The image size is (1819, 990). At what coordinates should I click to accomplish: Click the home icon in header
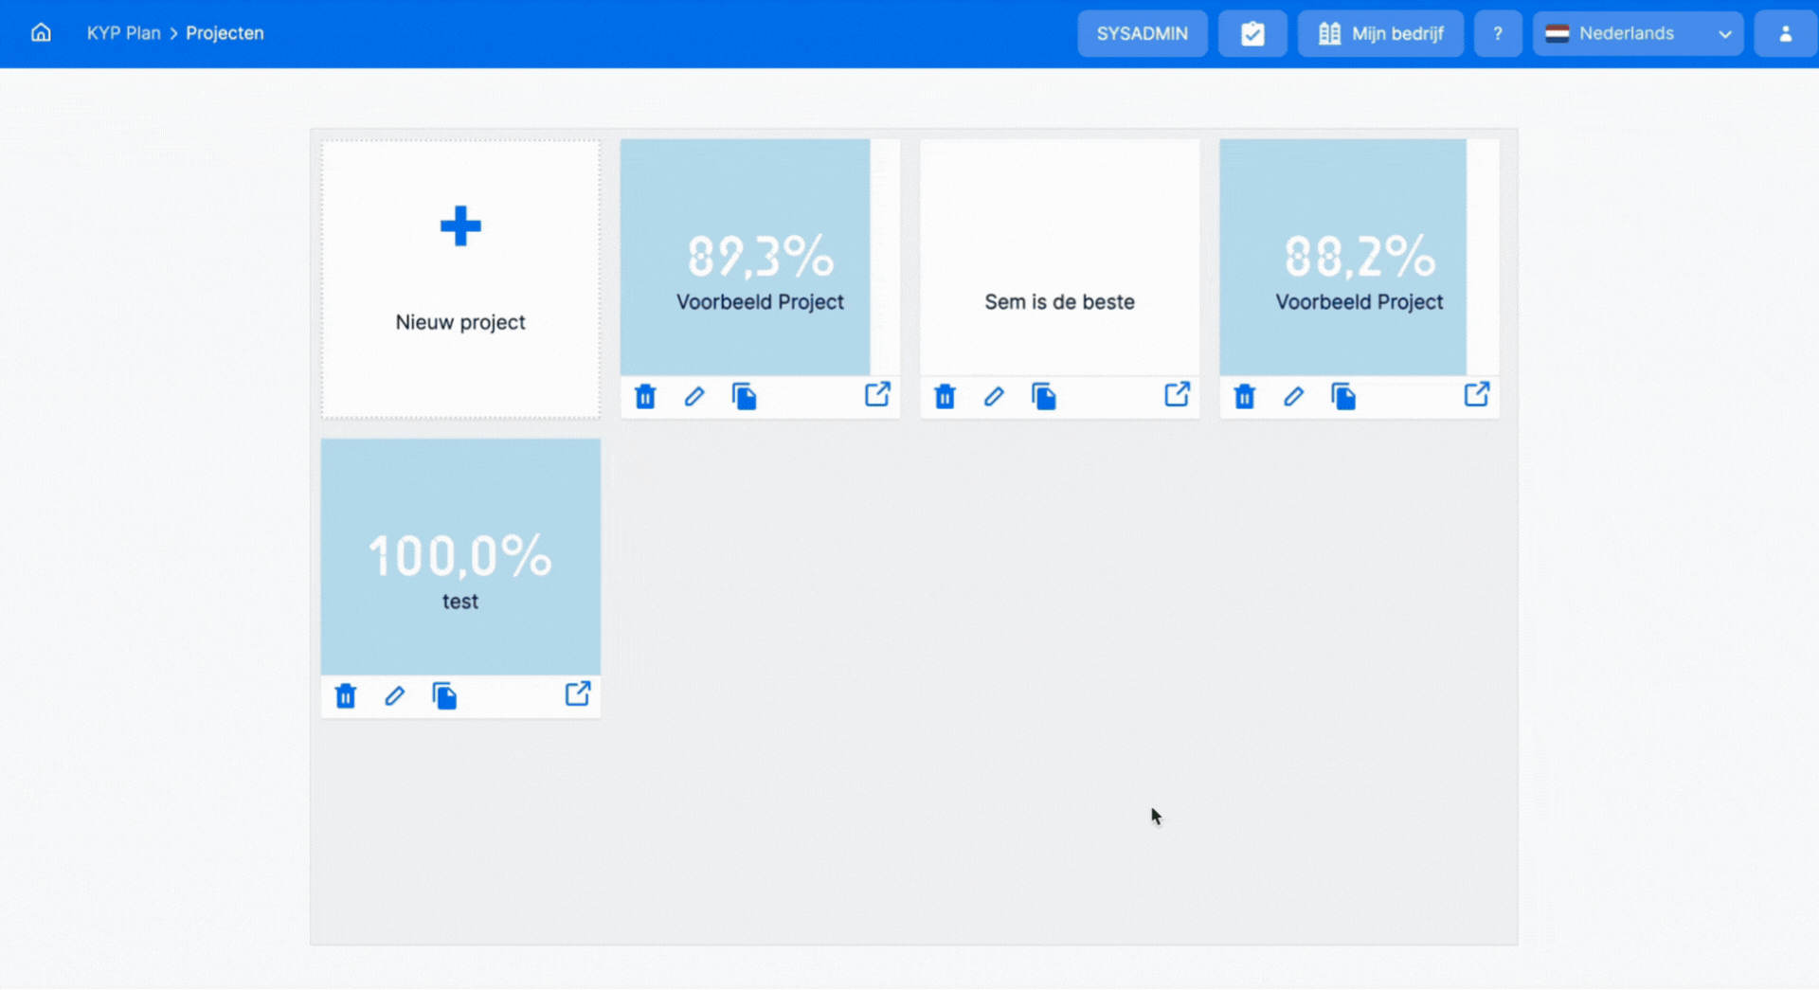(x=41, y=33)
